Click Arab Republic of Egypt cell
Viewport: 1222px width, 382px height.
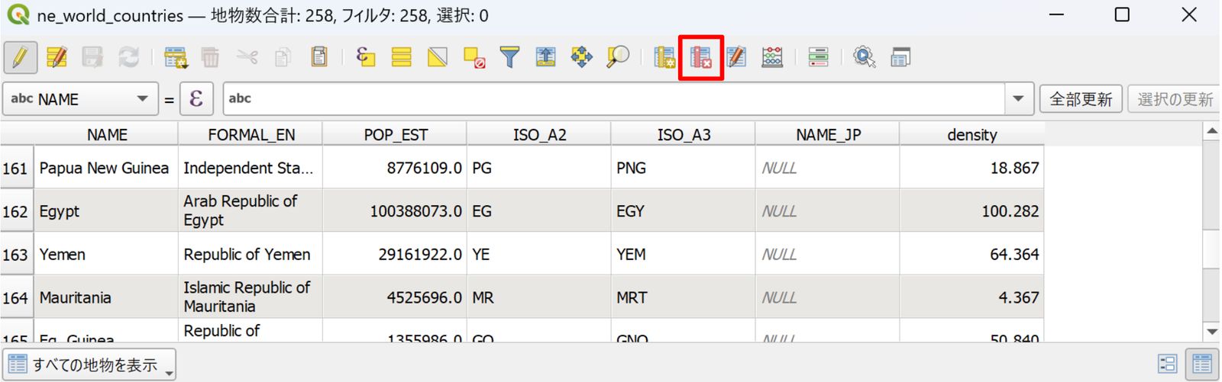coord(251,211)
